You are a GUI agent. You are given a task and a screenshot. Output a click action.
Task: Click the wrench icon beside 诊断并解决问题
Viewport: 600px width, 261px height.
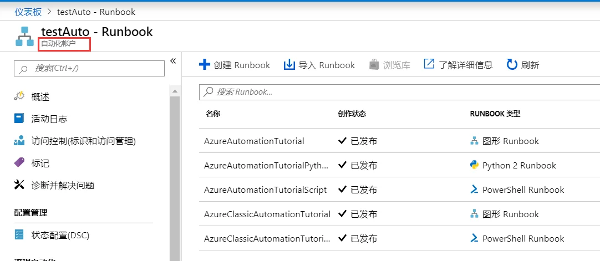(x=19, y=185)
